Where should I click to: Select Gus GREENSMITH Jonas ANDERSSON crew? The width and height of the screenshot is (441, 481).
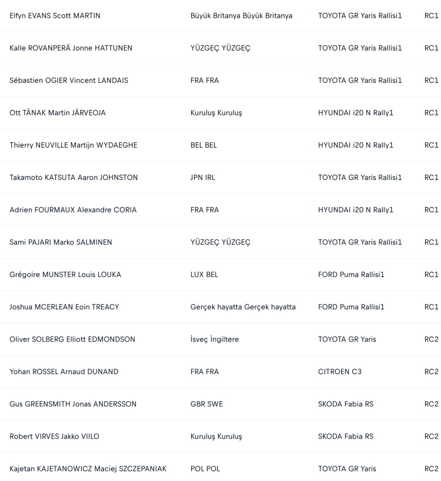(x=73, y=404)
